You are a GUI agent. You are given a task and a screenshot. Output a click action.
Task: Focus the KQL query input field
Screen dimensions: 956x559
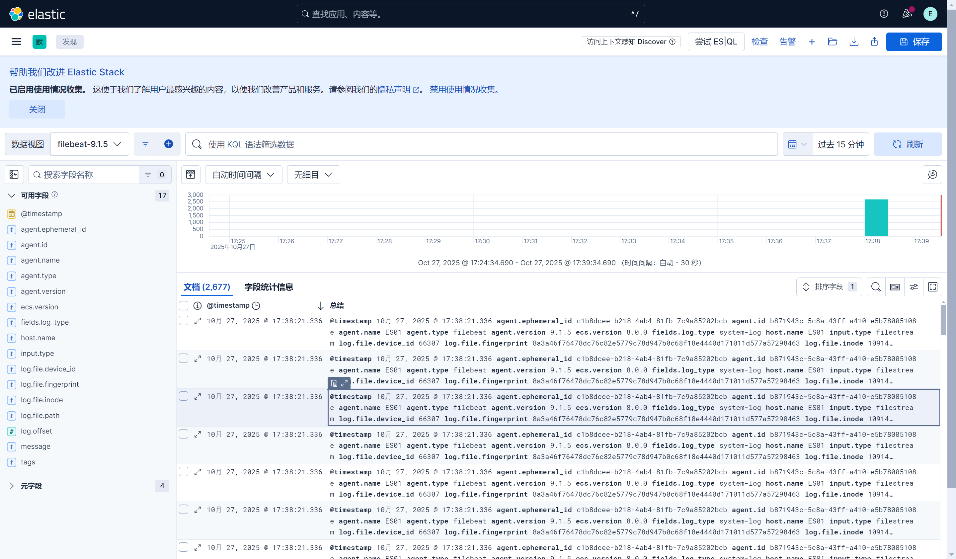[x=481, y=144]
